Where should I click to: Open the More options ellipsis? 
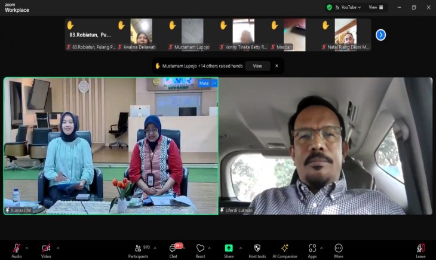(x=339, y=248)
